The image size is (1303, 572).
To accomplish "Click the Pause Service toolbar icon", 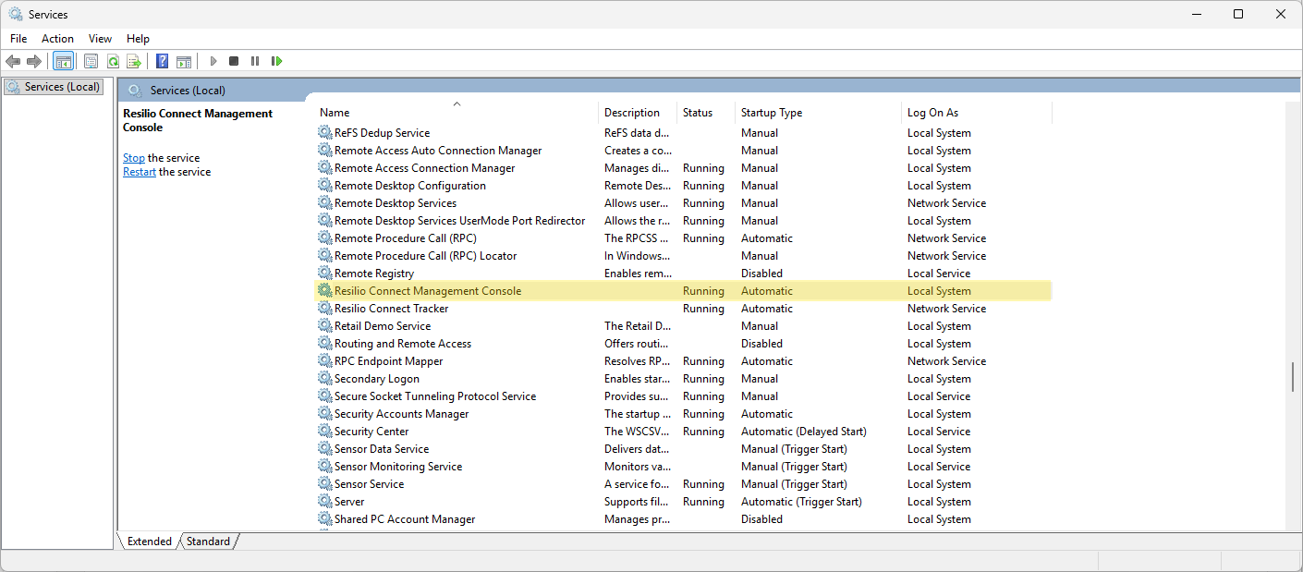I will pos(255,61).
